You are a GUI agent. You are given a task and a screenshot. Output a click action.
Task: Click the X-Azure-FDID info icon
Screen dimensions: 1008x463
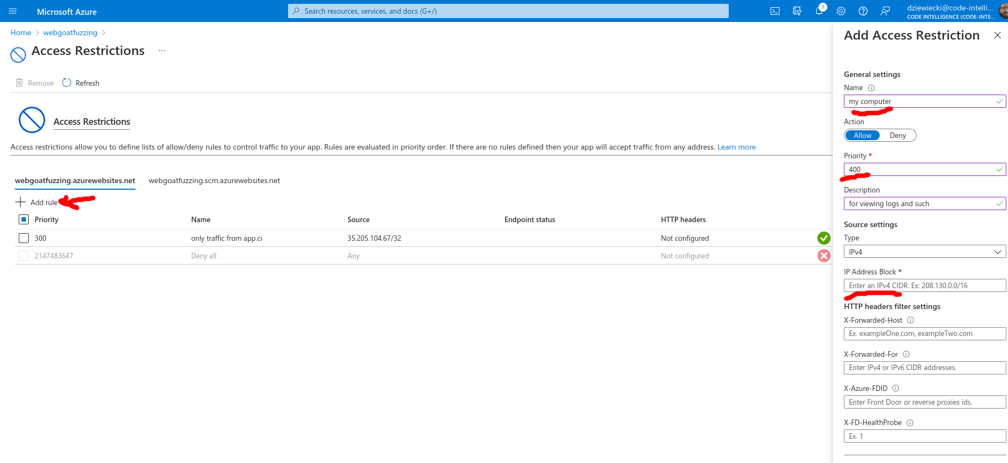[896, 388]
